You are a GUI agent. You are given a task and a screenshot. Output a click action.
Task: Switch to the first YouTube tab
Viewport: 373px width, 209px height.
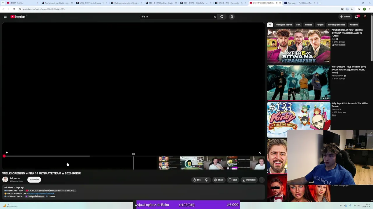coord(22,3)
